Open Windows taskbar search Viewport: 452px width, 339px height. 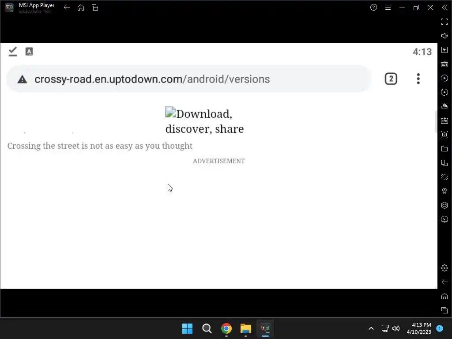[207, 328]
